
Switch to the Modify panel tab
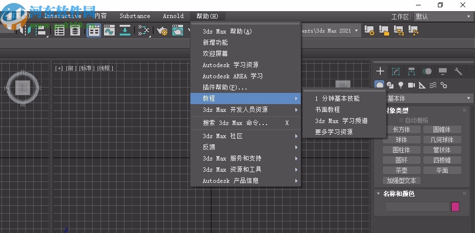(x=395, y=72)
